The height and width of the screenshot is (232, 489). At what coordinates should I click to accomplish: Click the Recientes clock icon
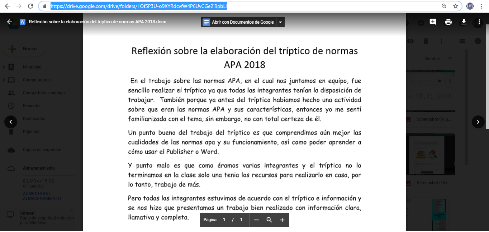(x=11, y=106)
